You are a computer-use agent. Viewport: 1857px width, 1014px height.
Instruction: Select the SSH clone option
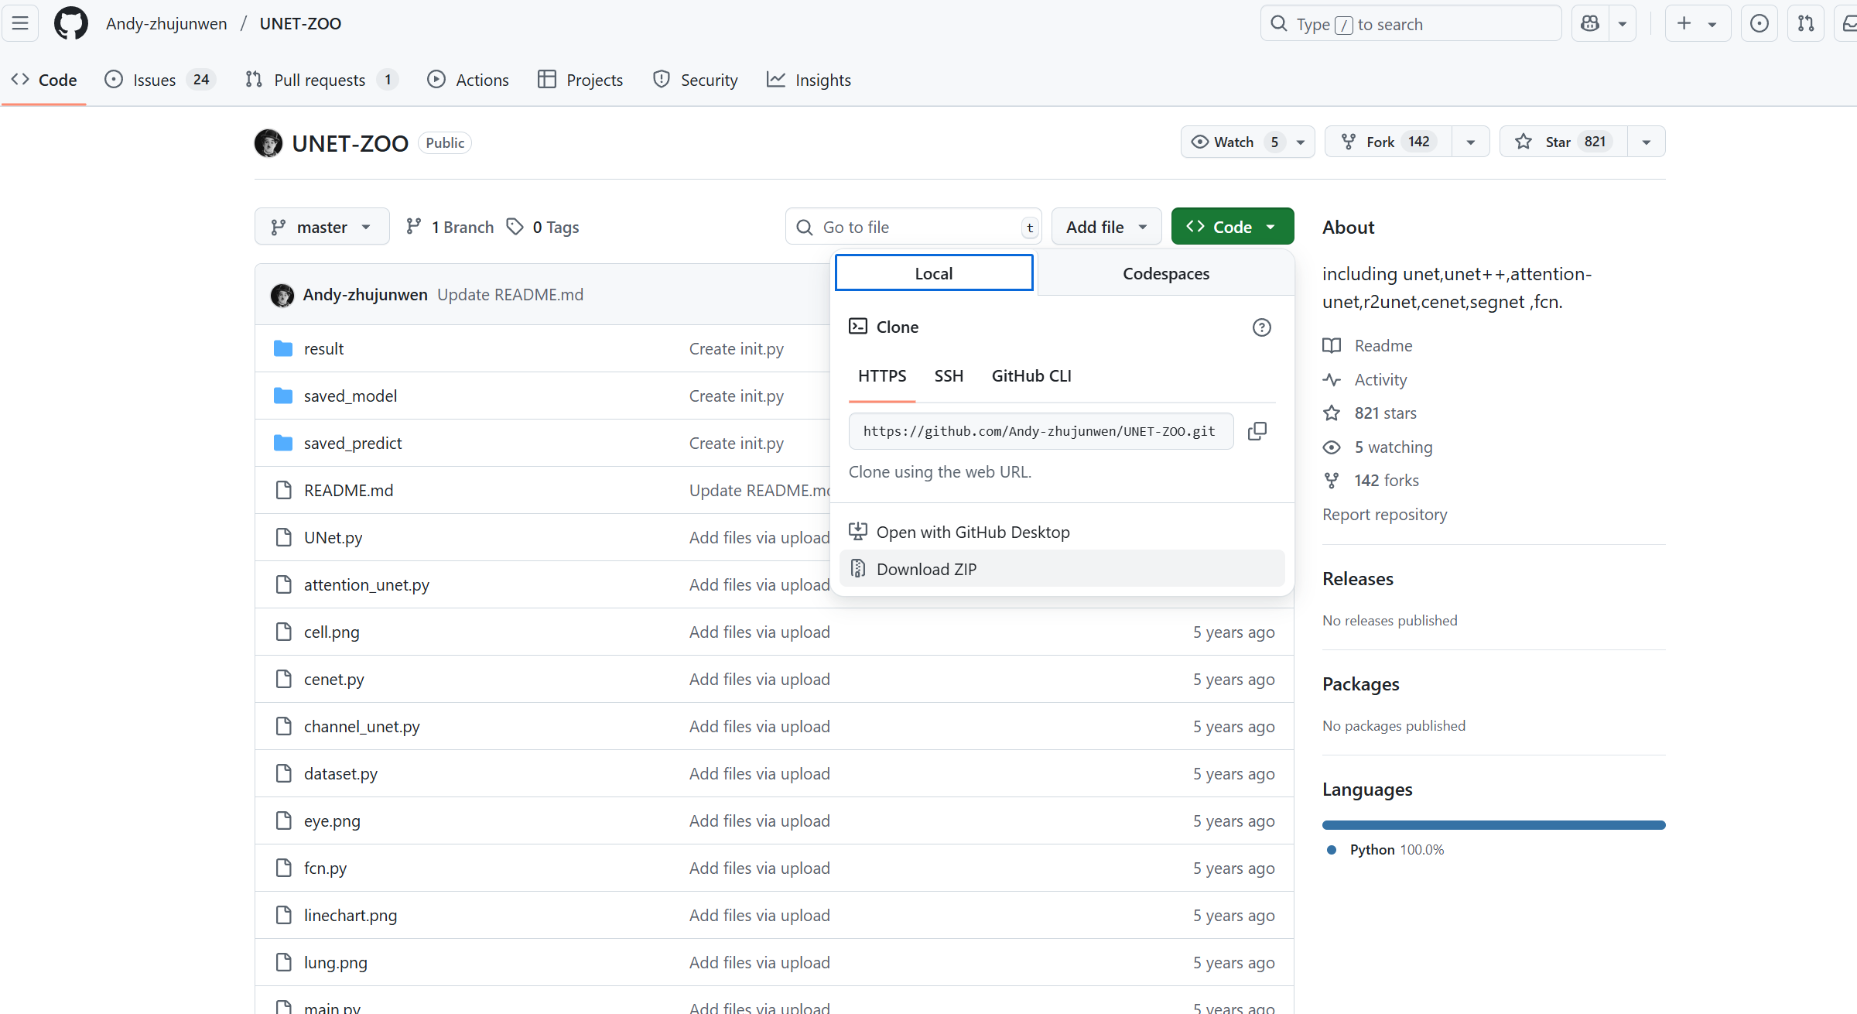point(949,376)
